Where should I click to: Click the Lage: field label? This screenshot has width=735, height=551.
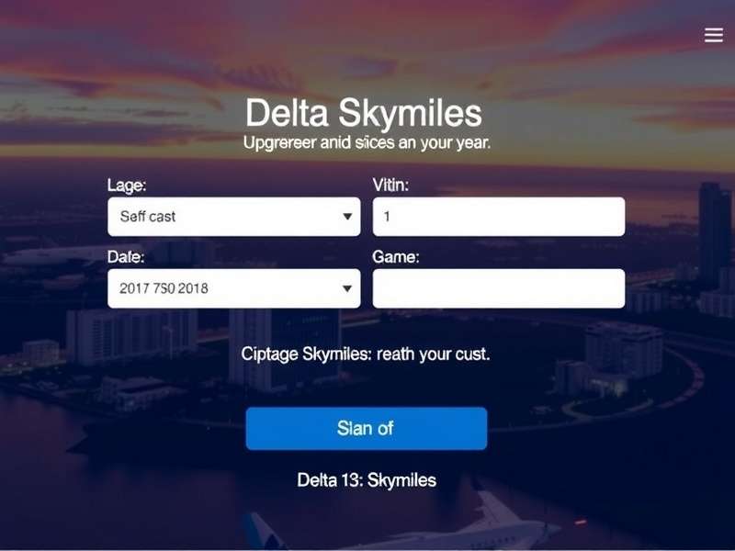point(127,186)
